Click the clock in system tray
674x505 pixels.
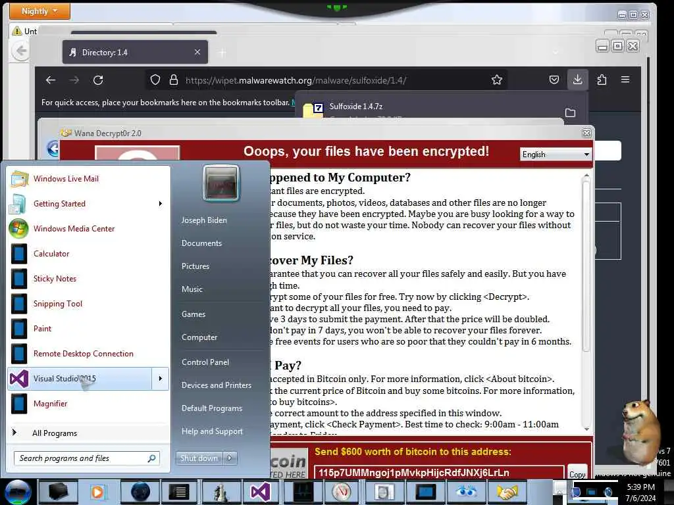[x=641, y=493]
